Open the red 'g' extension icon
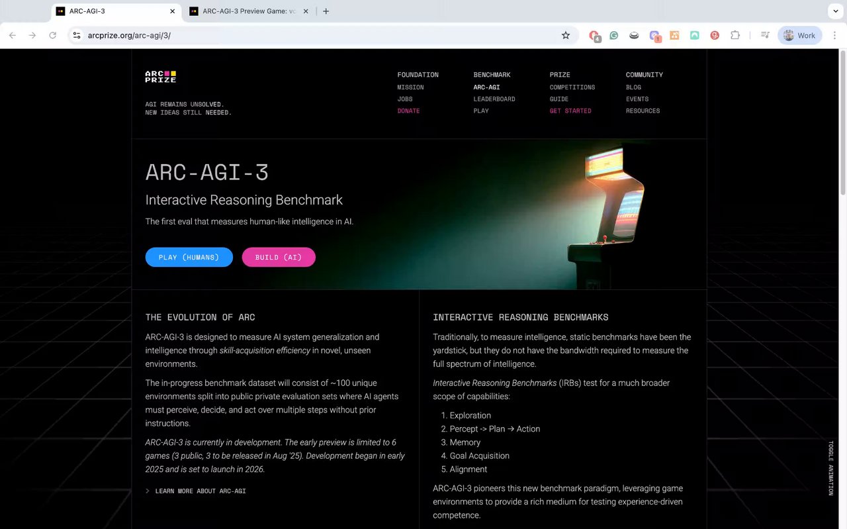 click(715, 35)
